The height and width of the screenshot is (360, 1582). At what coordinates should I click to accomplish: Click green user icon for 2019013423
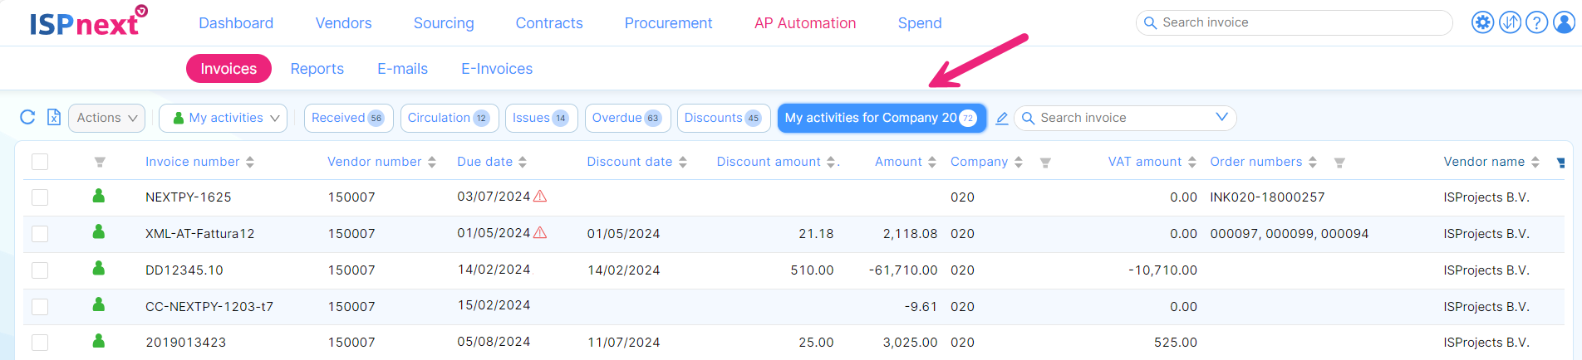[99, 341]
